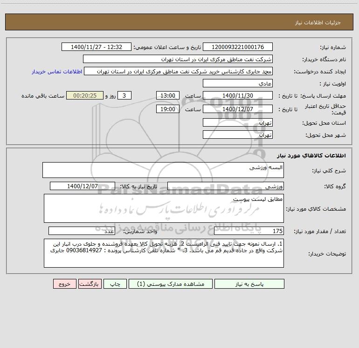The image size is (359, 348).
Task: Click the remaining time countdown 00:20:25
Action: 85,95
